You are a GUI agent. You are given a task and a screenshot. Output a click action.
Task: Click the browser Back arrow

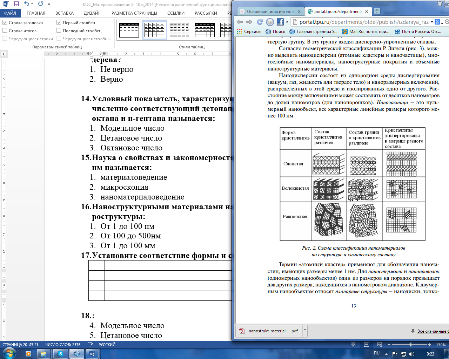pos(240,22)
